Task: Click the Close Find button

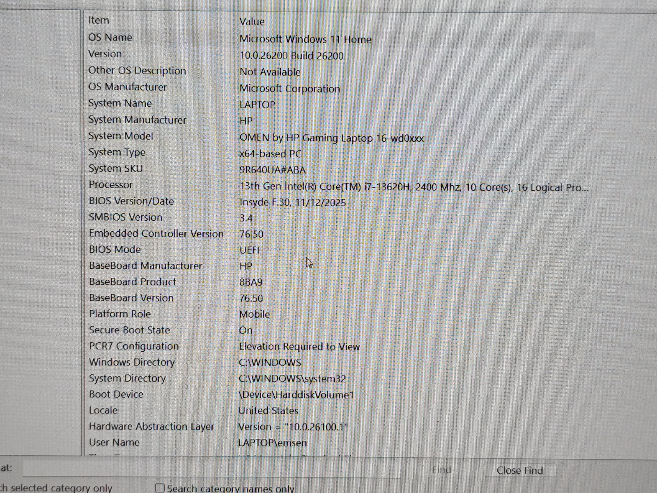Action: tap(520, 470)
